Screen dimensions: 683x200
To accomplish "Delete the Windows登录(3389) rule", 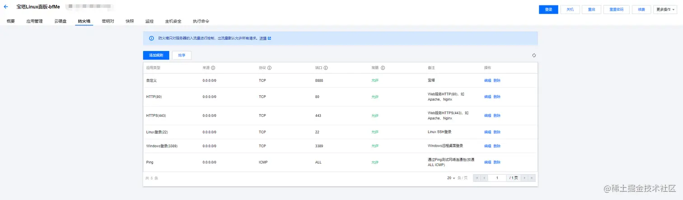I will (497, 146).
